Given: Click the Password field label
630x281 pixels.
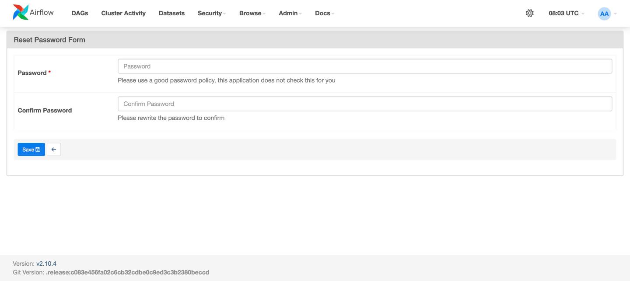Looking at the screenshot, I should (34, 73).
